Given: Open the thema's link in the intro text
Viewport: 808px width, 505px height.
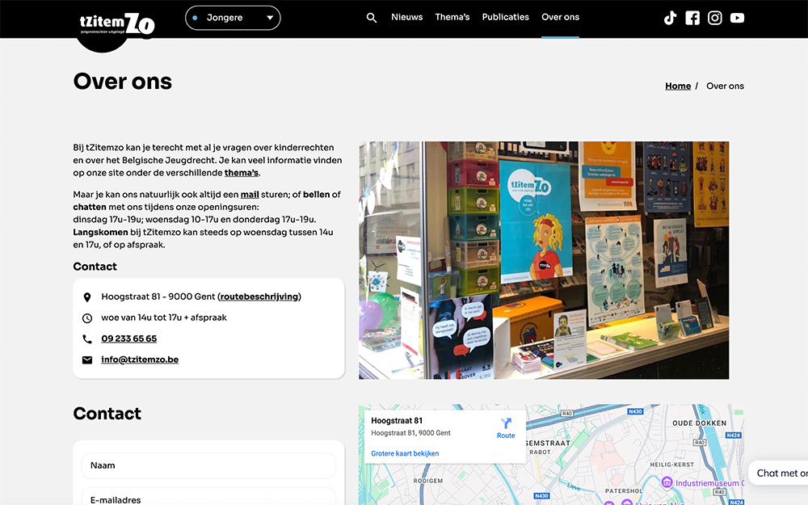Looking at the screenshot, I should click(x=241, y=173).
